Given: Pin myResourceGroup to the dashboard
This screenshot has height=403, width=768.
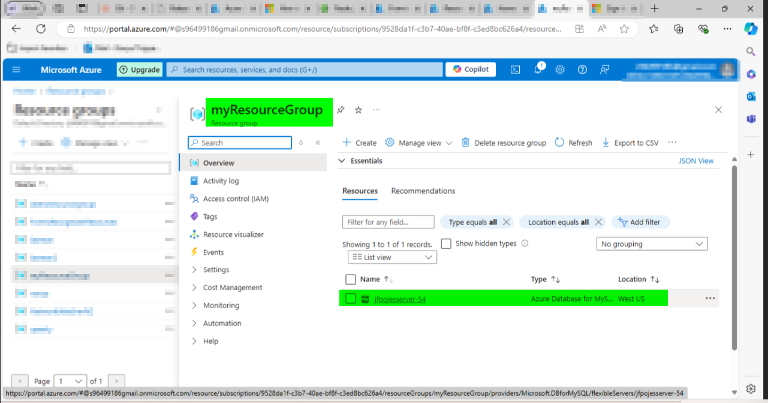Looking at the screenshot, I should pyautogui.click(x=341, y=110).
